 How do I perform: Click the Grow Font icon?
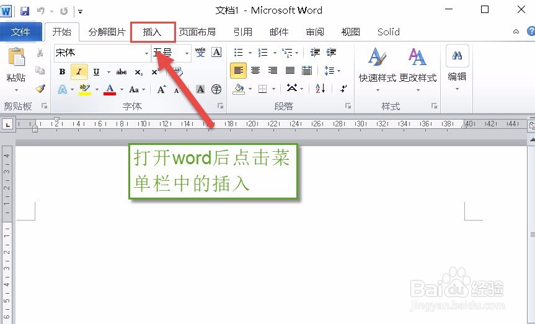click(x=161, y=89)
